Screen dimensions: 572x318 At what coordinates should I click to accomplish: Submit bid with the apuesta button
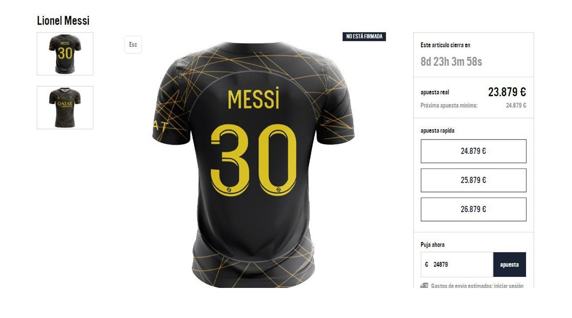pos(510,264)
